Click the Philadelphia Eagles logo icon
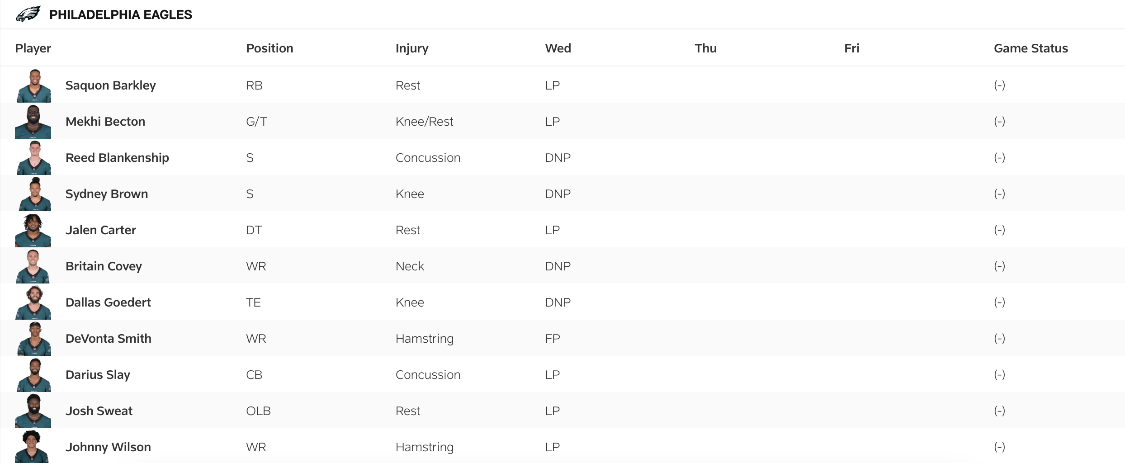This screenshot has height=463, width=1125. click(28, 14)
